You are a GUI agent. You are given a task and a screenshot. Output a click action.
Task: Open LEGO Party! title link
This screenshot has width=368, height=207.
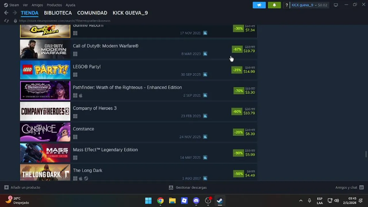coord(87,67)
